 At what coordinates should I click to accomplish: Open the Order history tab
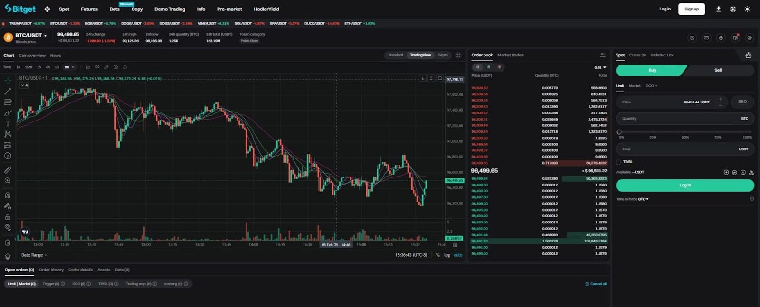tap(51, 270)
